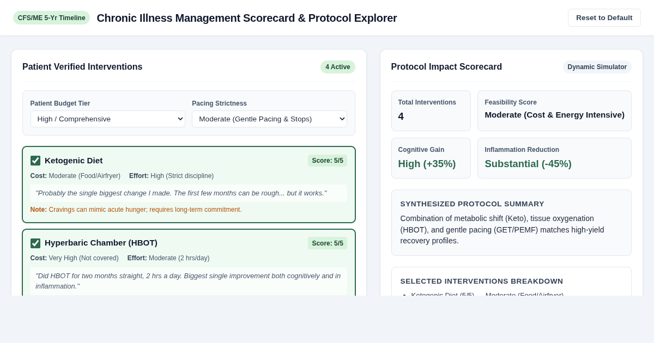Click the Substantial (-45%) inflammation value
This screenshot has width=654, height=343.
pos(528,164)
